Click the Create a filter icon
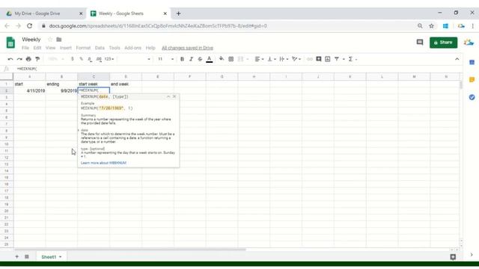The height and width of the screenshot is (269, 479). tap(336, 59)
